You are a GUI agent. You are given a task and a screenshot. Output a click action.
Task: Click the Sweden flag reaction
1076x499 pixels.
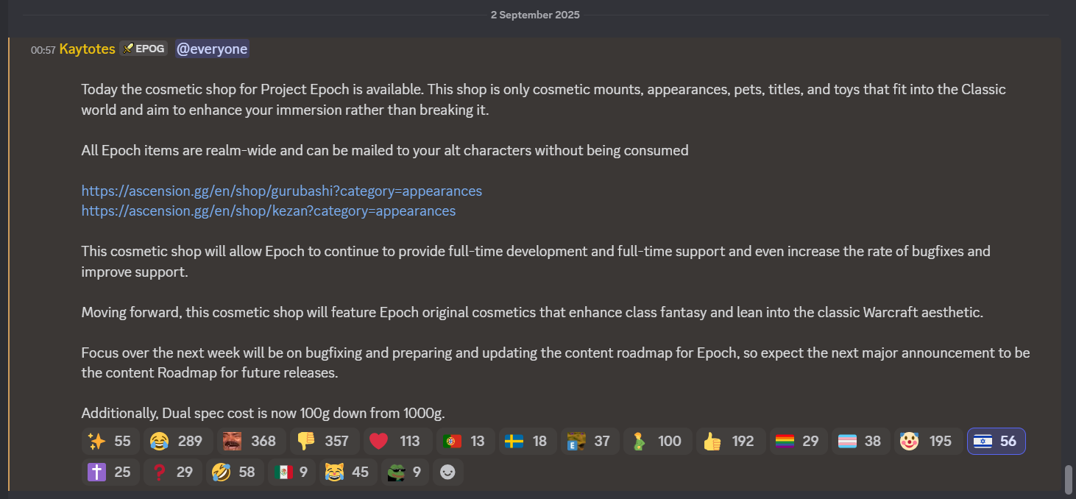pyautogui.click(x=528, y=441)
